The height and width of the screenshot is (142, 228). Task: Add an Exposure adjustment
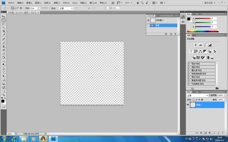[x=210, y=45]
